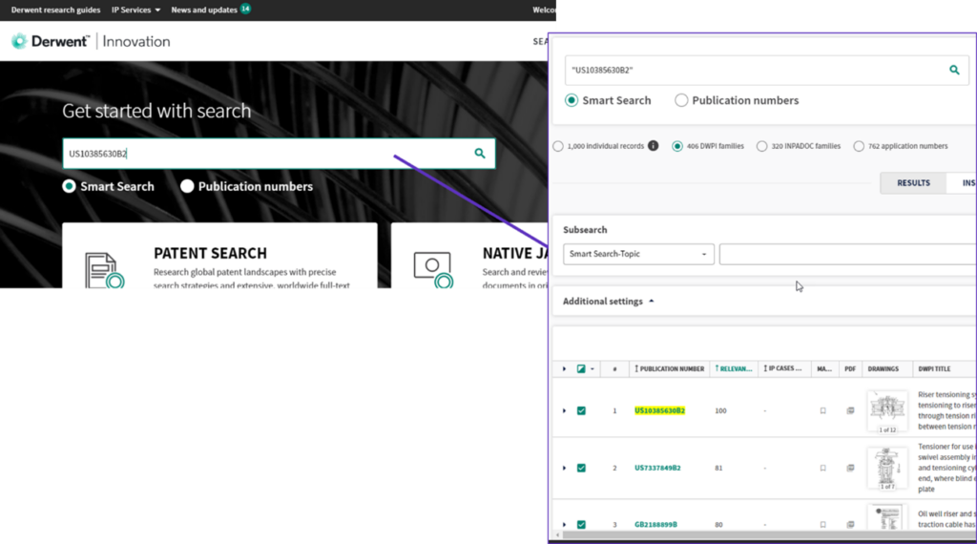Expand all rows with the header arrow
This screenshot has width=977, height=544.
tap(565, 369)
